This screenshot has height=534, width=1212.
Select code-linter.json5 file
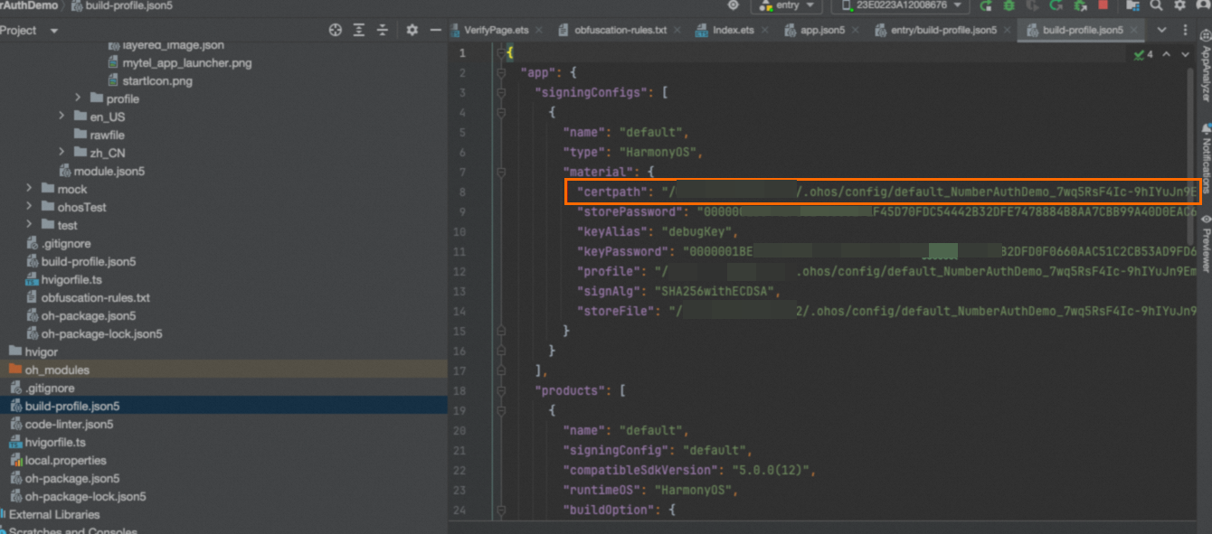click(69, 424)
